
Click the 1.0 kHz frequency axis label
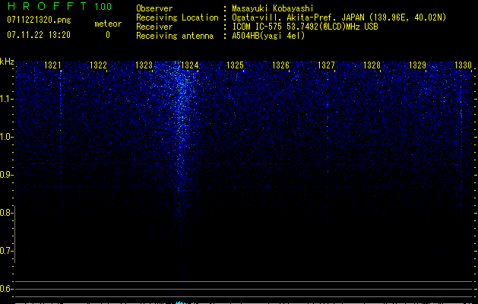[x=6, y=137]
